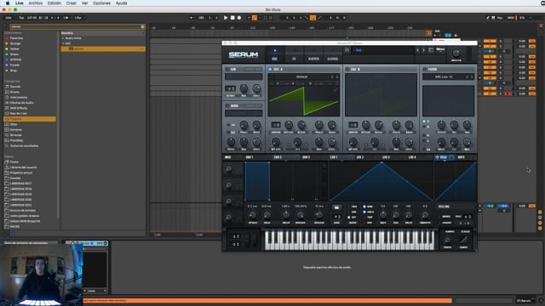Start playback with the transport Play button

click(226, 18)
